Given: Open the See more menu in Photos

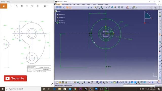Looking at the screenshot, I should click(x=52, y=6).
